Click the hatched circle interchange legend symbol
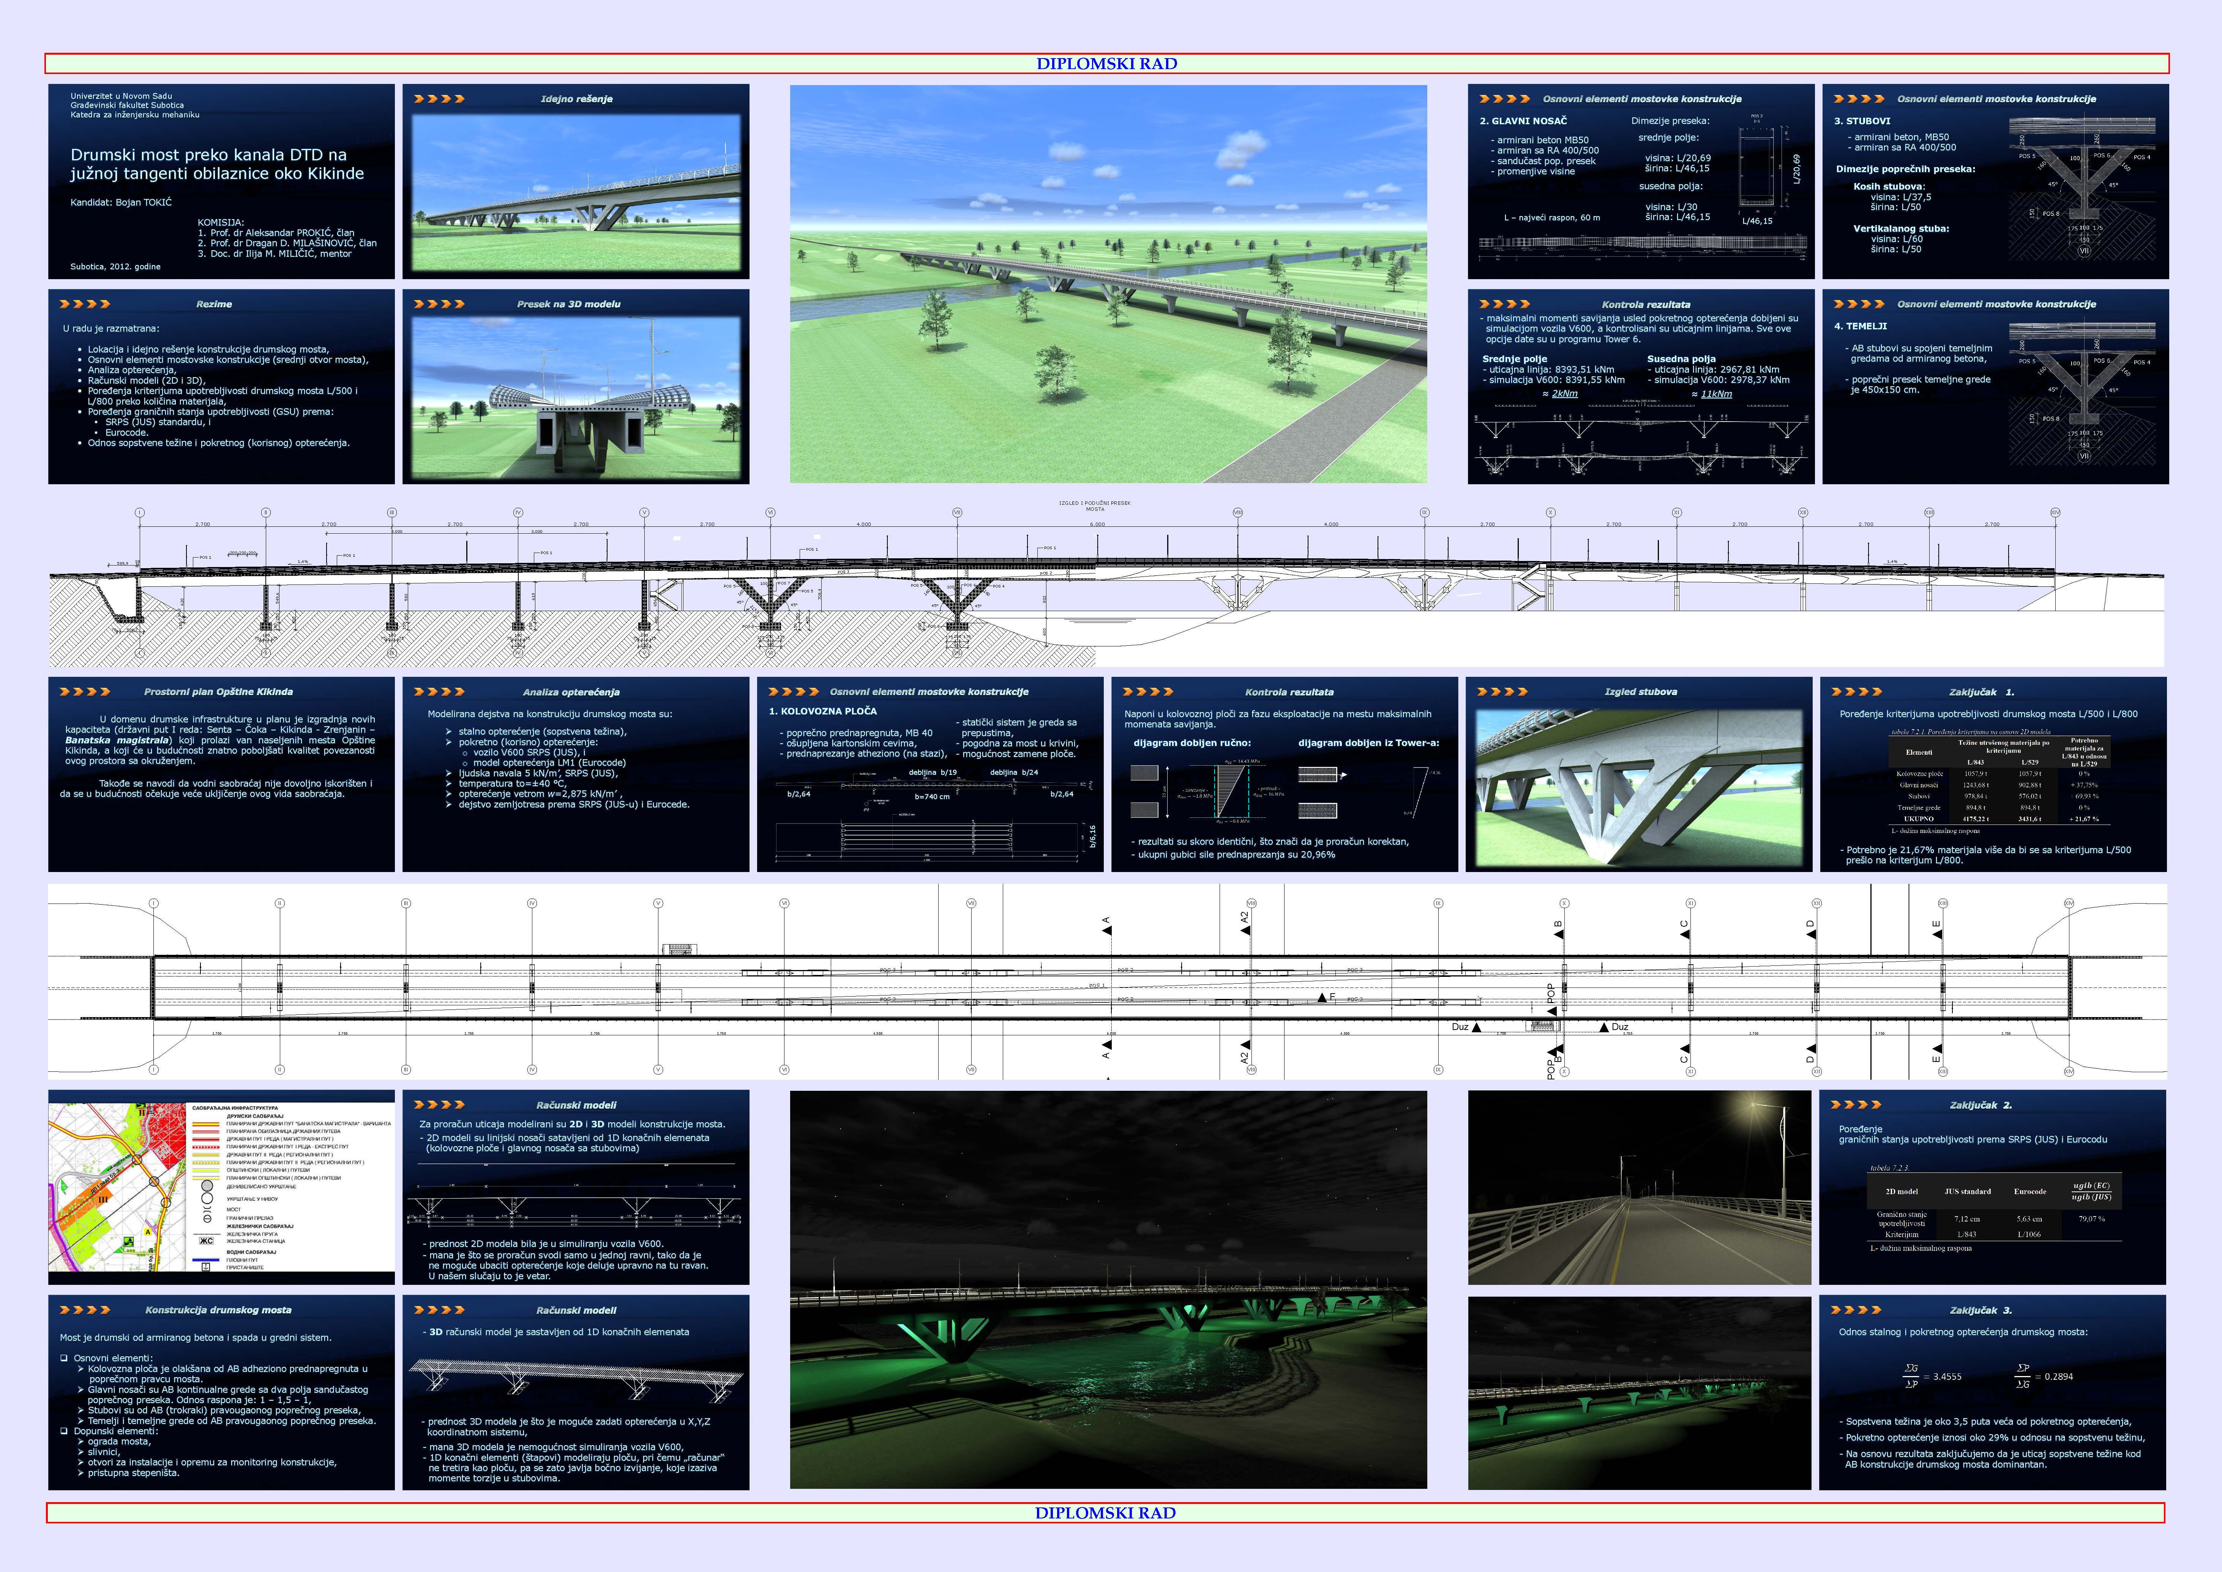Viewport: 2222px width, 1572px height. [207, 1186]
